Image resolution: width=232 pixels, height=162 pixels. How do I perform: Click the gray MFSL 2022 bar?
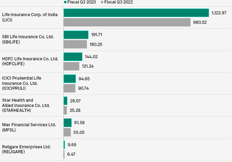67,132
